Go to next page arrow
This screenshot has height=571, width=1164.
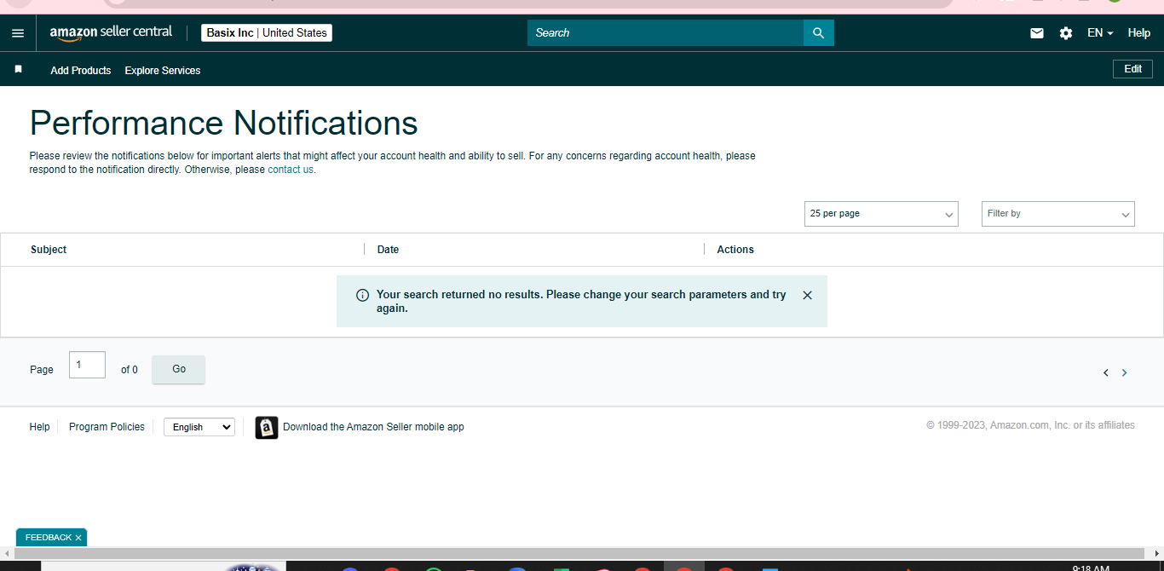point(1125,372)
